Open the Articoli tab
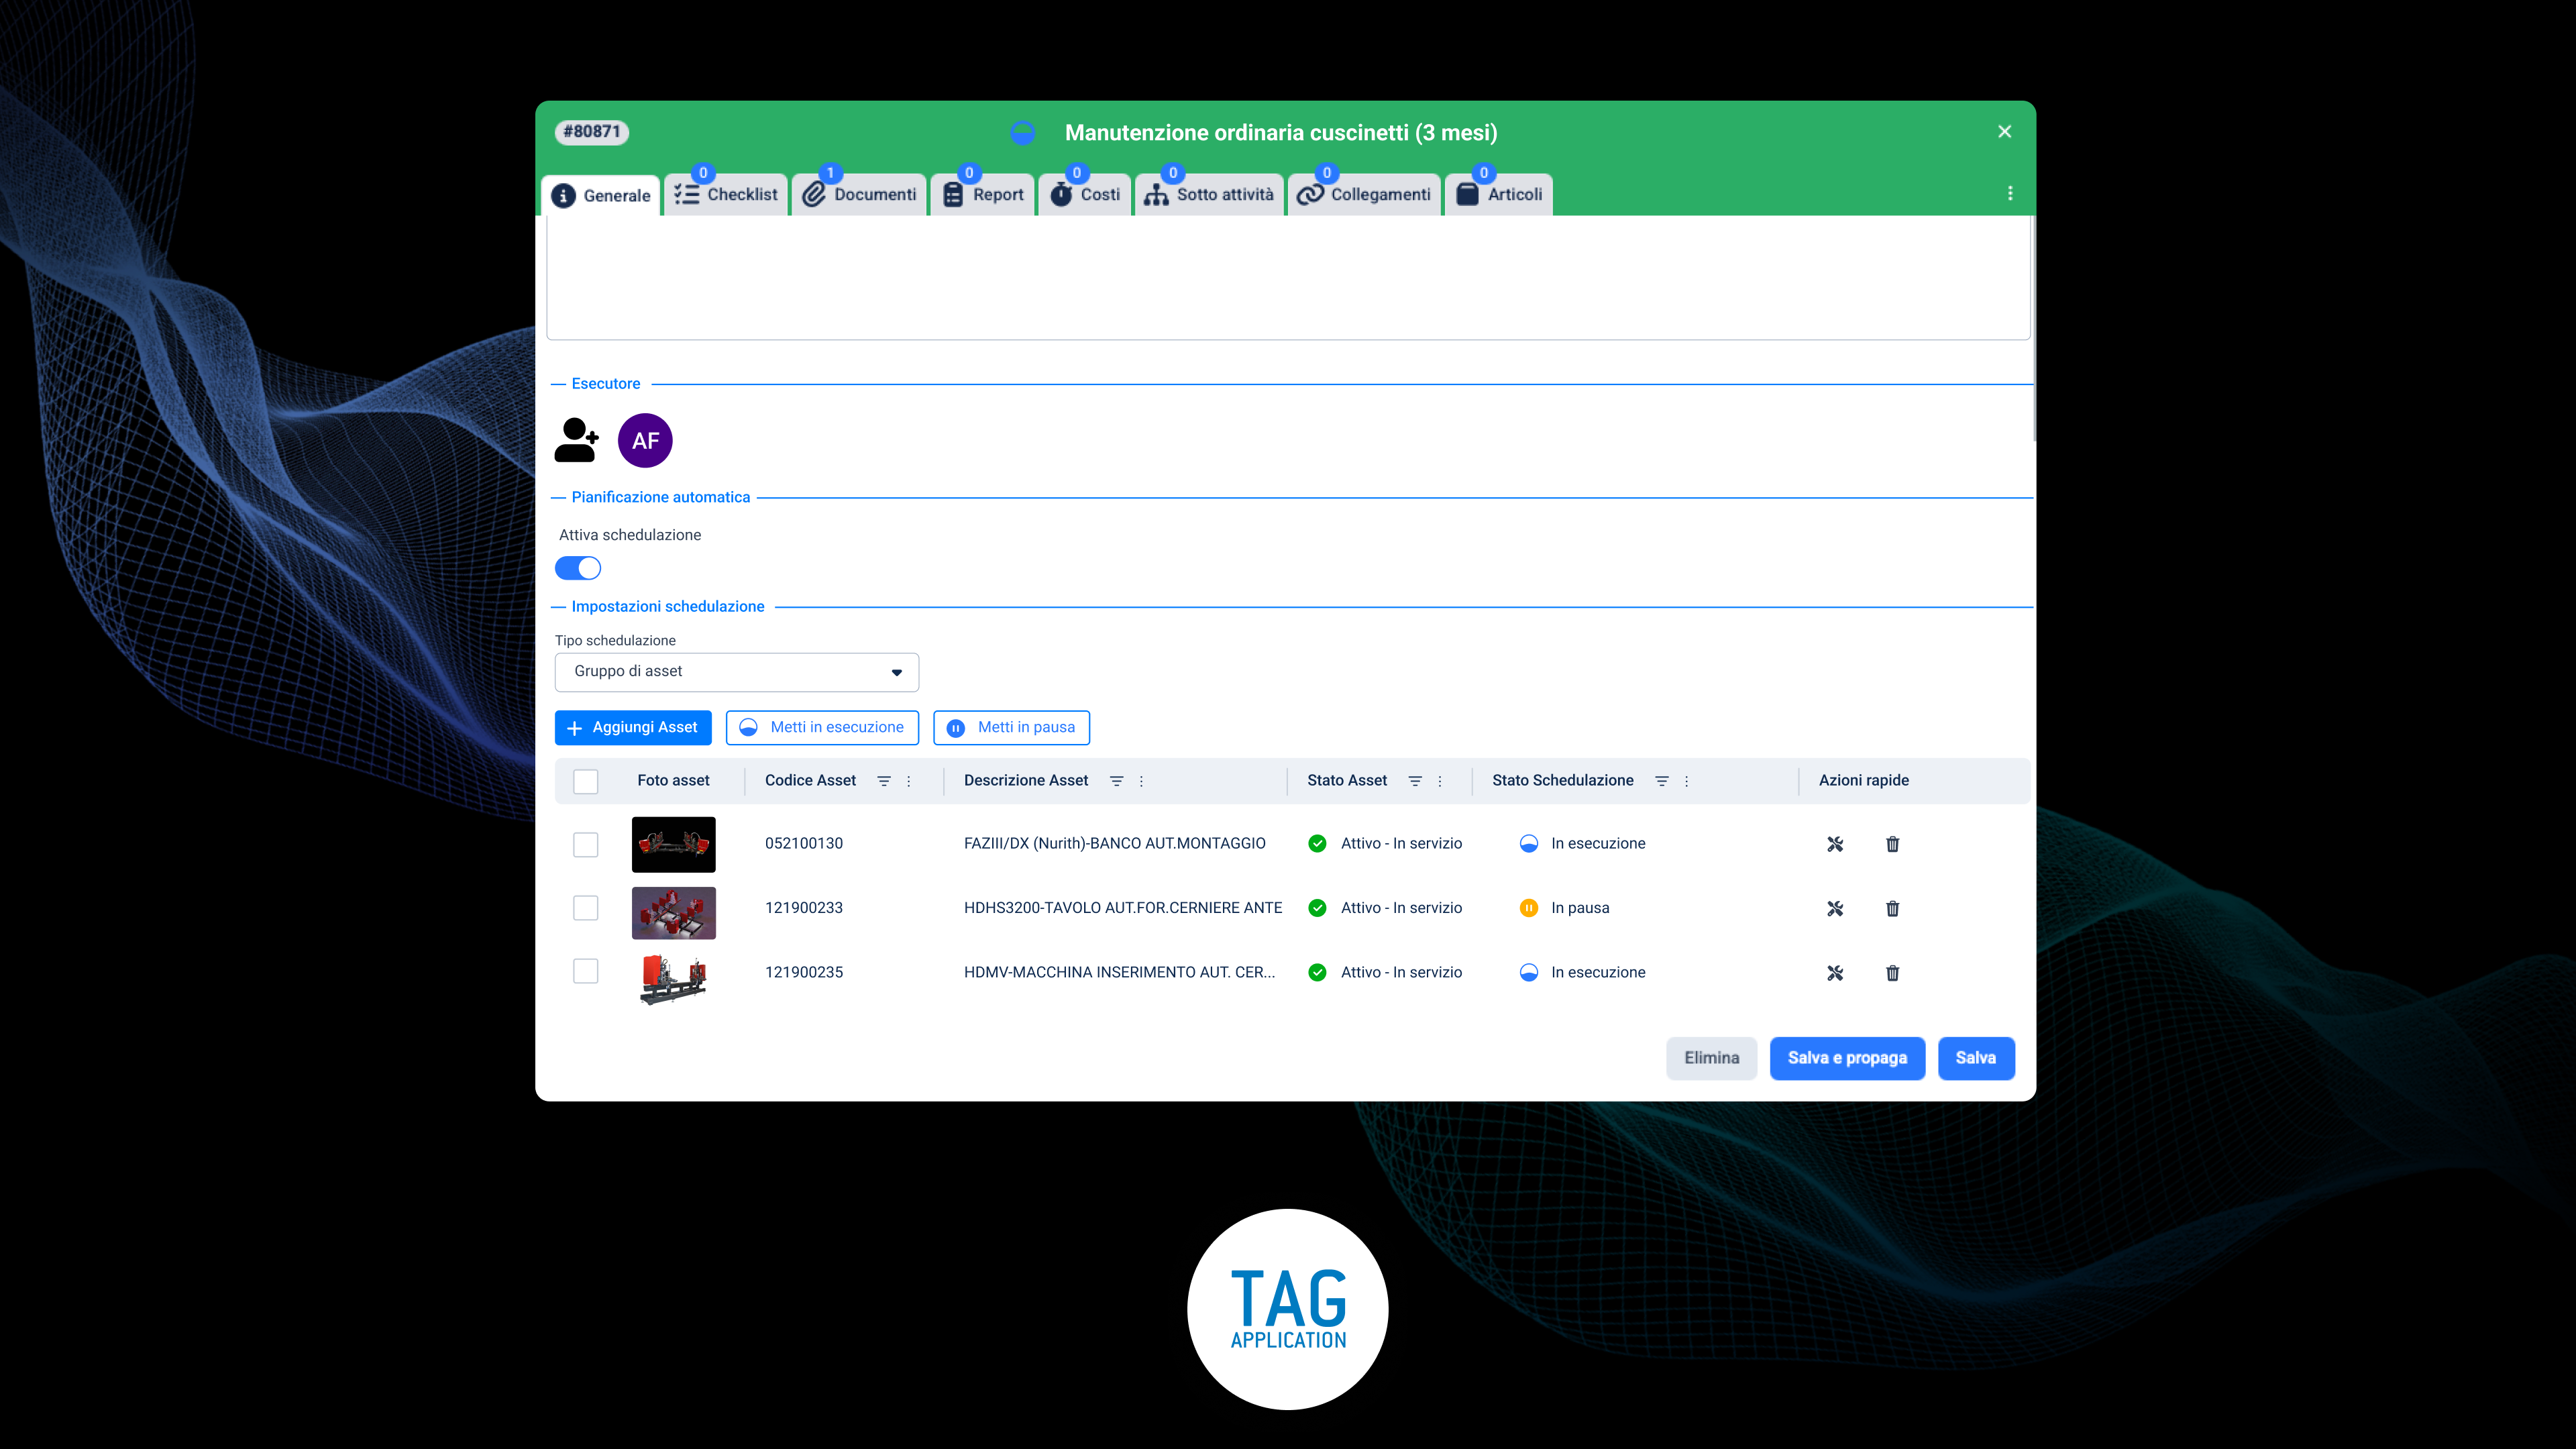 [x=1499, y=194]
